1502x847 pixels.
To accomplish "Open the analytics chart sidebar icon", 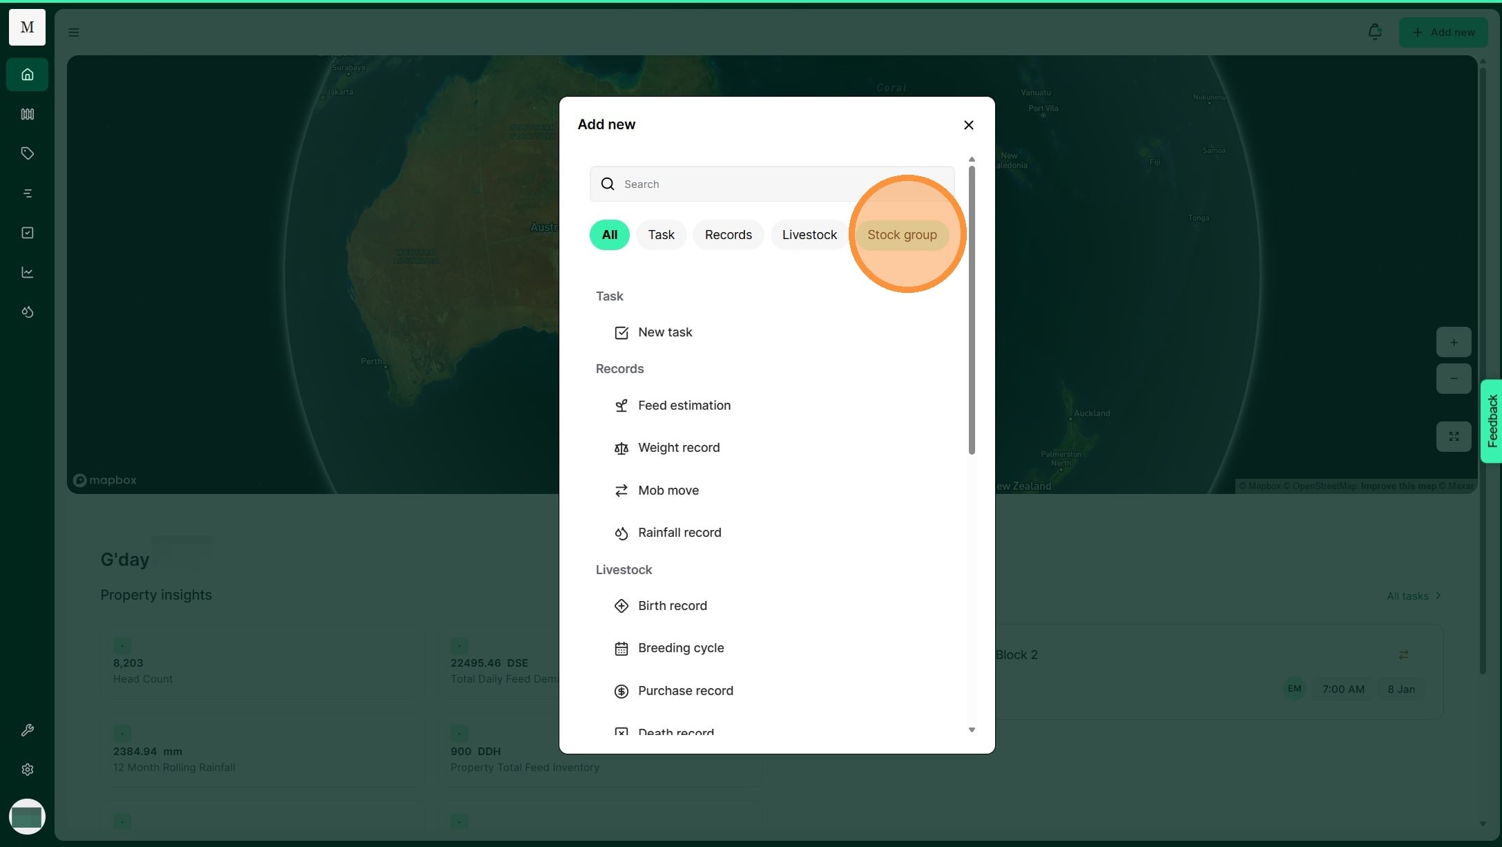I will [x=27, y=272].
